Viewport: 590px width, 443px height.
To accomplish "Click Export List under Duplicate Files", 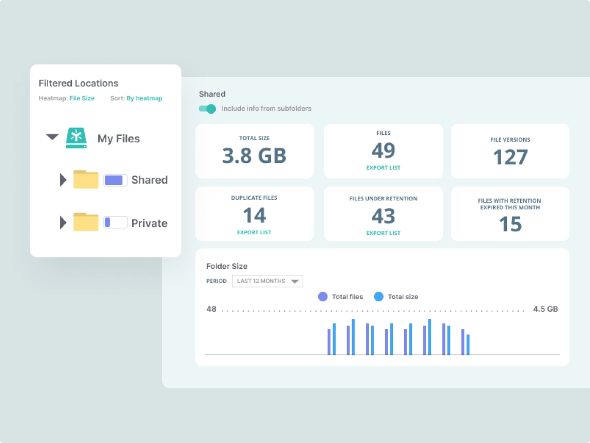I will (x=254, y=232).
